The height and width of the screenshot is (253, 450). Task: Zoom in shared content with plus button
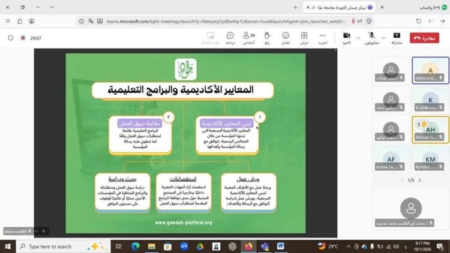(x=44, y=231)
